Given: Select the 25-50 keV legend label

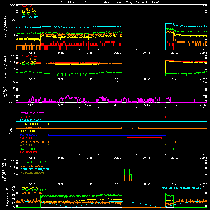Looking at the screenshot, I should [29, 14].
